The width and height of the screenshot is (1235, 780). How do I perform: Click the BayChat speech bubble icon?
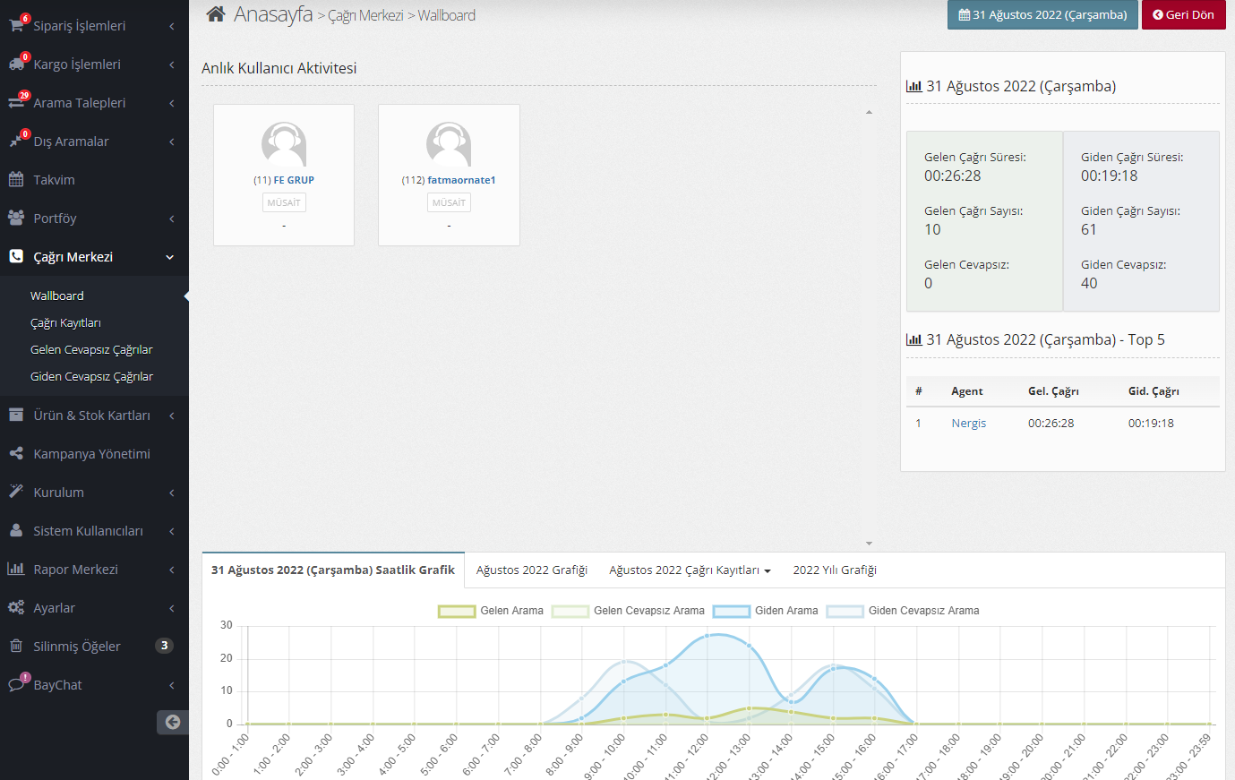(16, 685)
